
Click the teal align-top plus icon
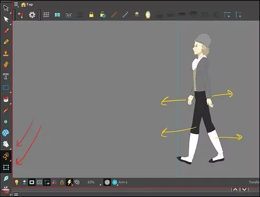click(227, 15)
